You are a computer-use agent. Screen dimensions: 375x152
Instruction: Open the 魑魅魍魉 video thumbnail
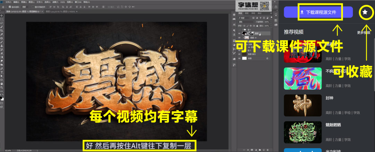pos(302,133)
